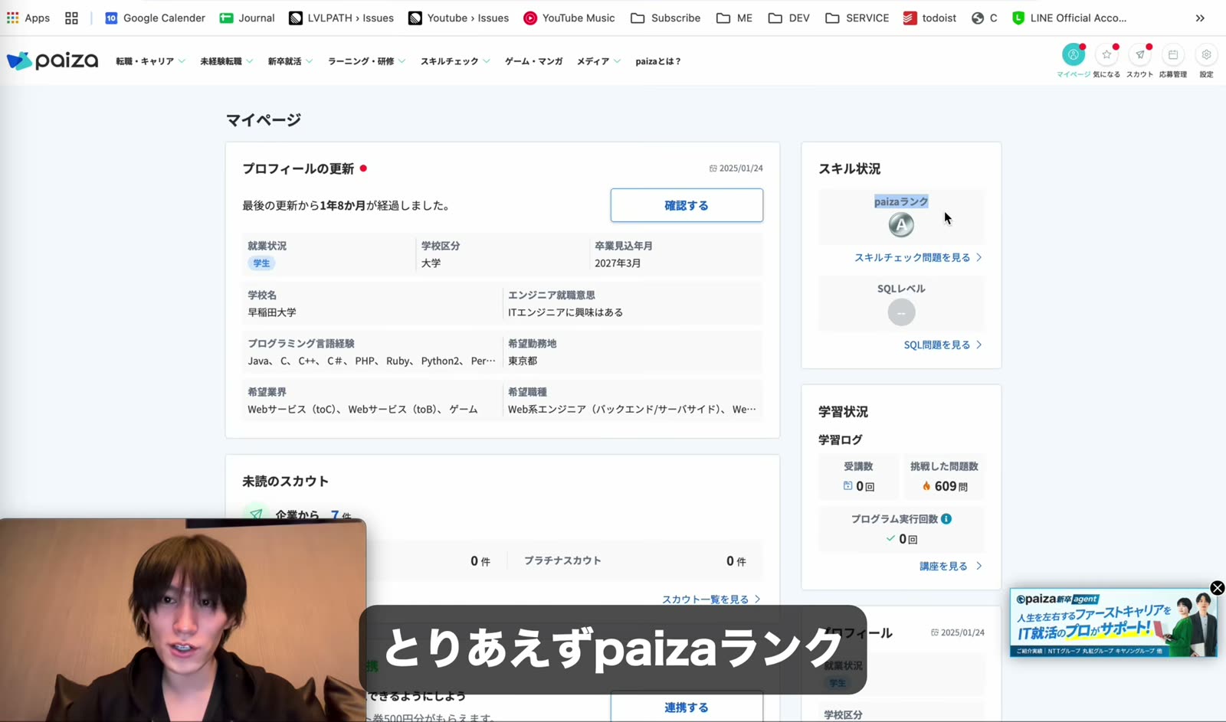Viewport: 1226px width, 722px height.
Task: Click the SQL level badge
Action: pyautogui.click(x=901, y=312)
